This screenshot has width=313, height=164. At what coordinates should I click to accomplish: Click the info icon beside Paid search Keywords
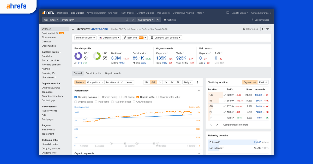point(210,53)
